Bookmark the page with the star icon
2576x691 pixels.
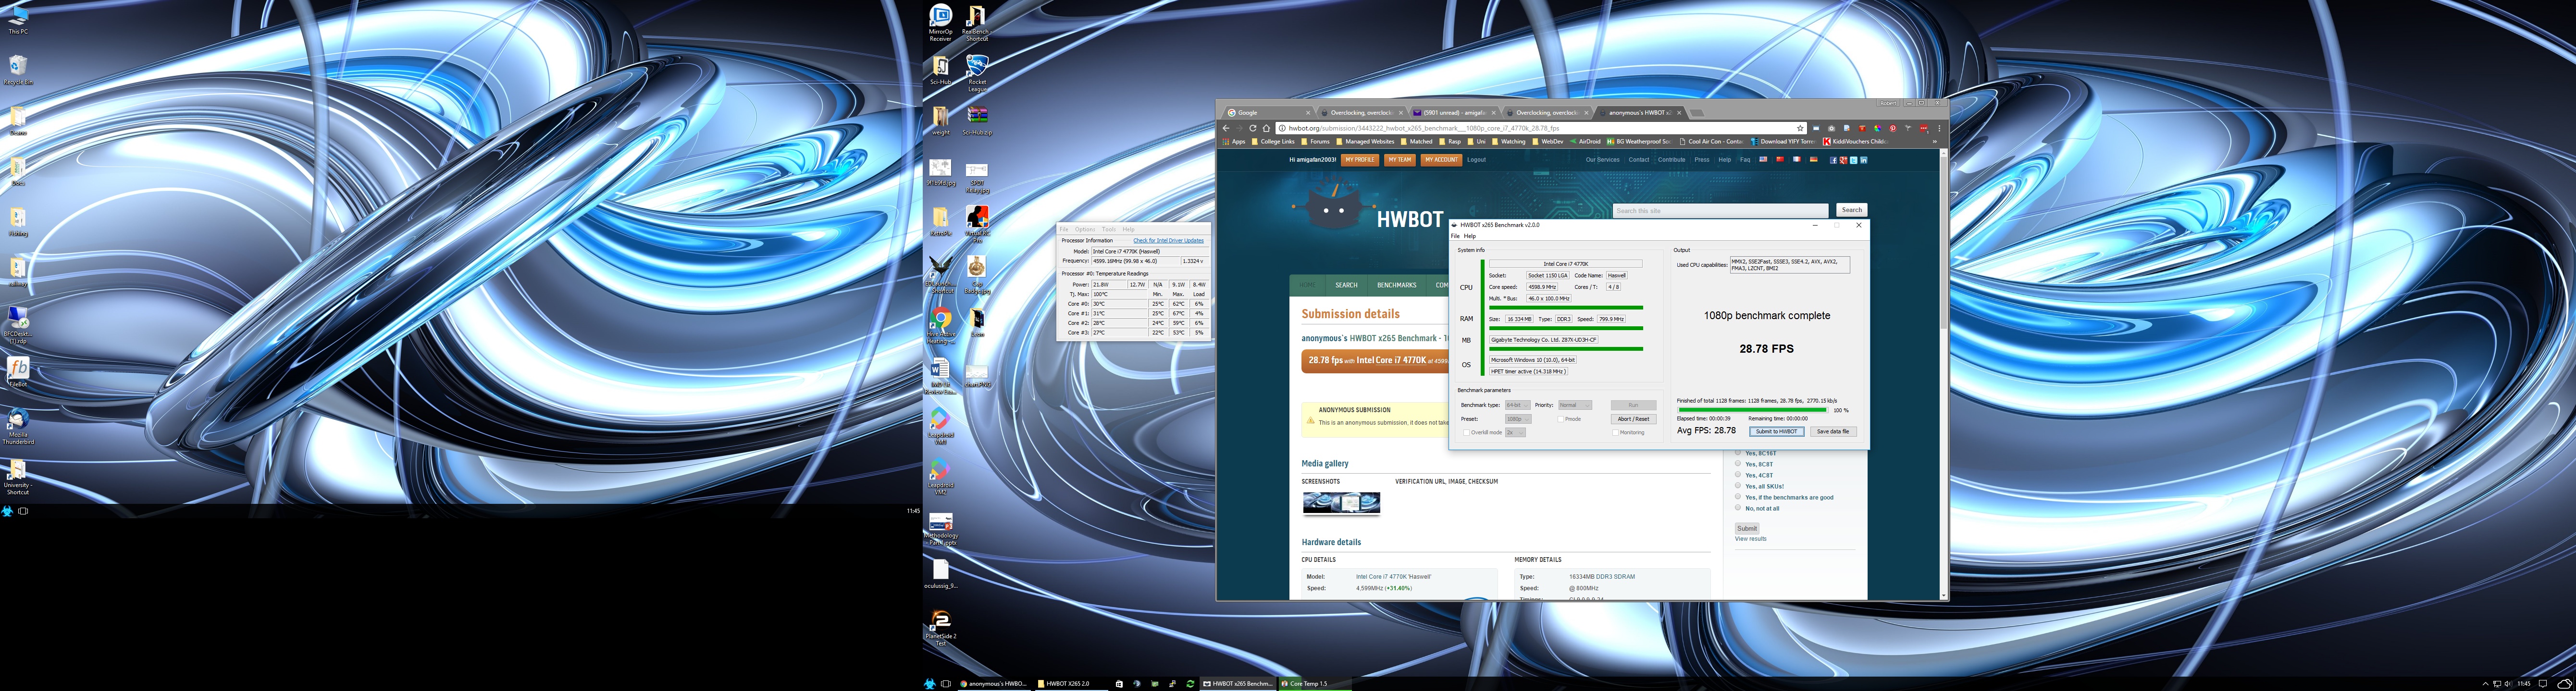coord(1800,128)
